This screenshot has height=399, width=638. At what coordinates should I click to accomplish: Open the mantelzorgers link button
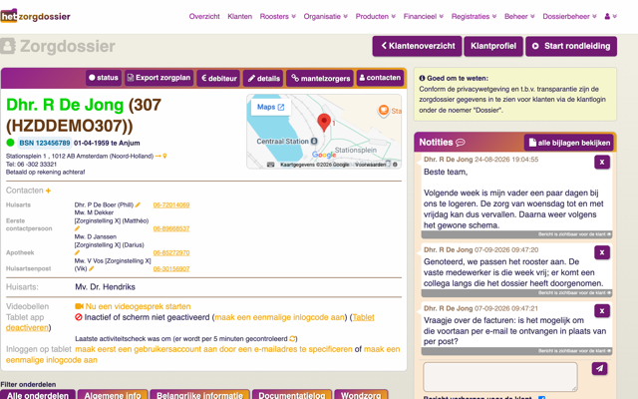[x=321, y=78]
